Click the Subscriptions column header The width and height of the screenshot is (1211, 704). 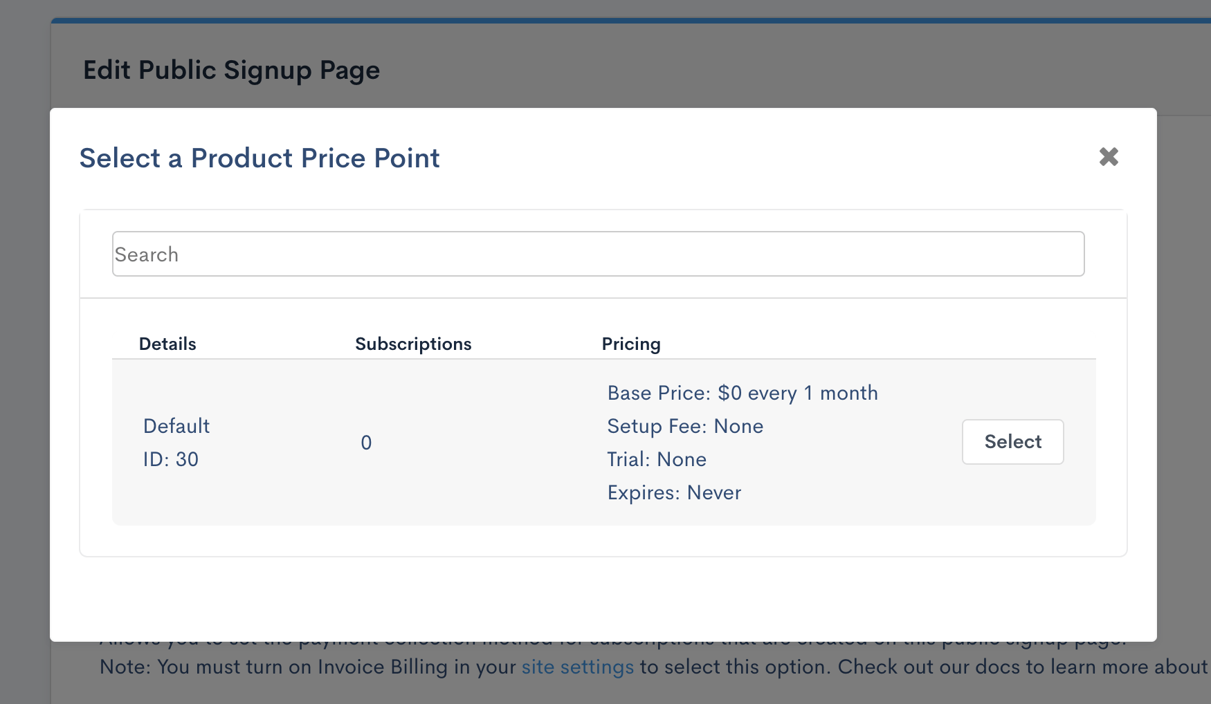pos(413,344)
